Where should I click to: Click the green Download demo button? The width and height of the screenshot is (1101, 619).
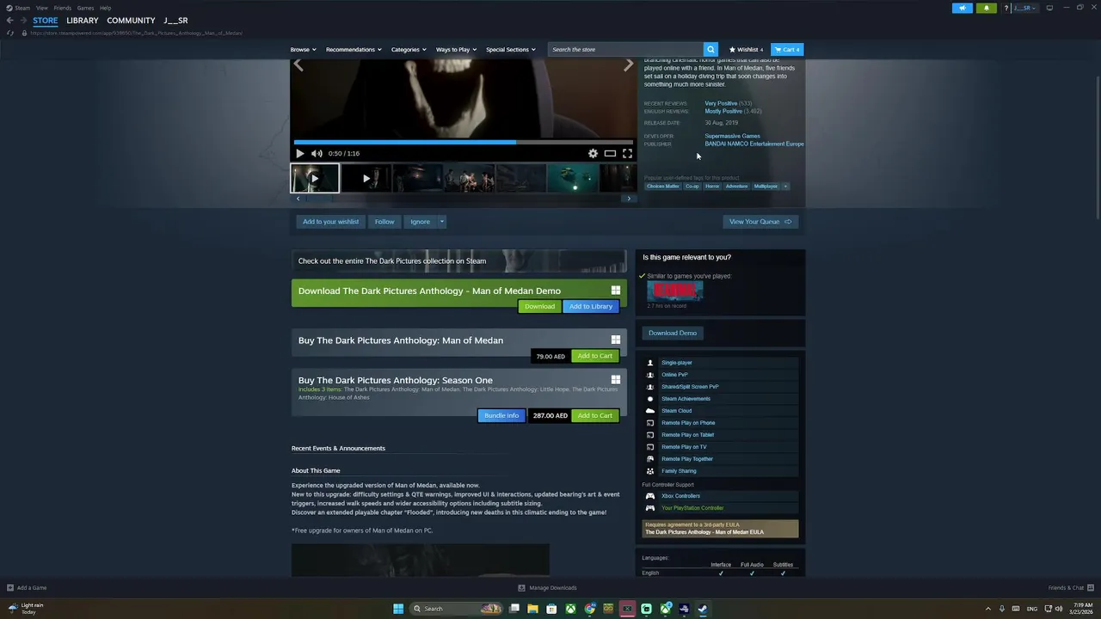[x=539, y=306]
